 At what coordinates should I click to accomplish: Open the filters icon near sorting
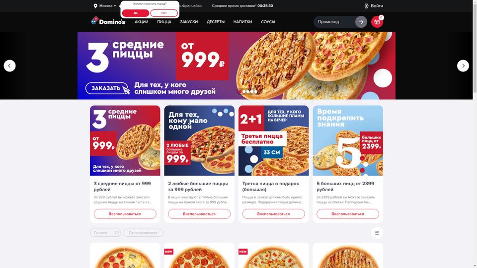377,233
